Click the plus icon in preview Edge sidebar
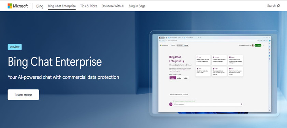This screenshot has width=287, height=128. pyautogui.click(x=270, y=62)
